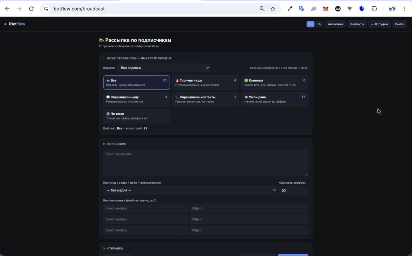Click the MetaMask fox extension icon
Image resolution: width=412 pixels, height=256 pixels.
(326, 9)
